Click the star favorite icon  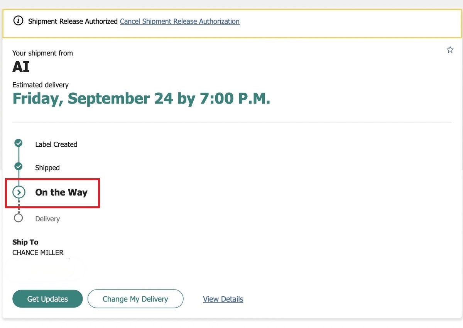click(x=450, y=50)
